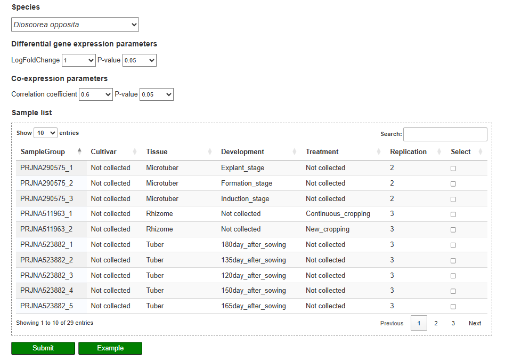Sort table by Development column
The width and height of the screenshot is (505, 360).
pyautogui.click(x=242, y=152)
